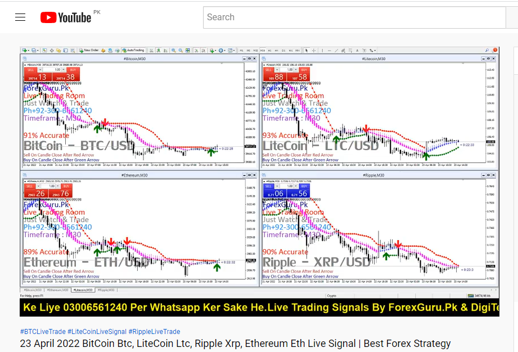The width and height of the screenshot is (518, 352).
Task: Open Bitcoin panel volume dropdown arrow
Action: pyautogui.click(x=40, y=70)
